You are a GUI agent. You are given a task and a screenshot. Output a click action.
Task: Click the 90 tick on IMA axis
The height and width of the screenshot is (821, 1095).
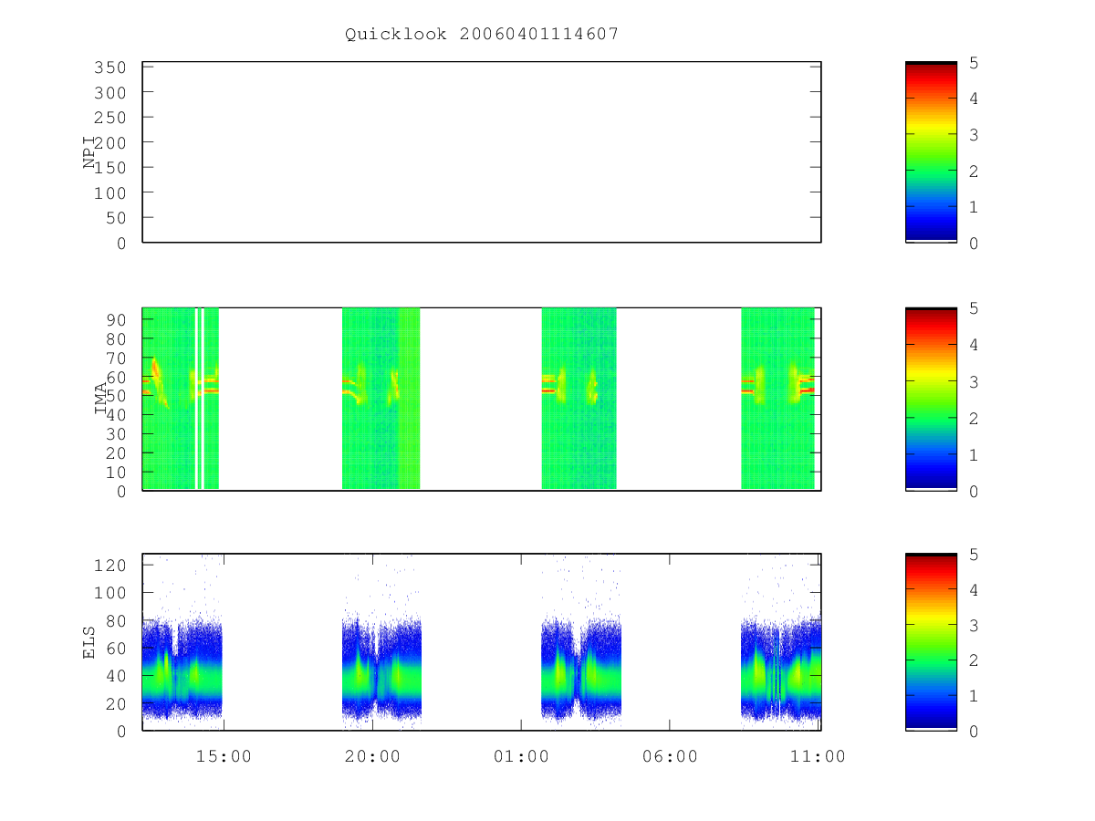[116, 319]
